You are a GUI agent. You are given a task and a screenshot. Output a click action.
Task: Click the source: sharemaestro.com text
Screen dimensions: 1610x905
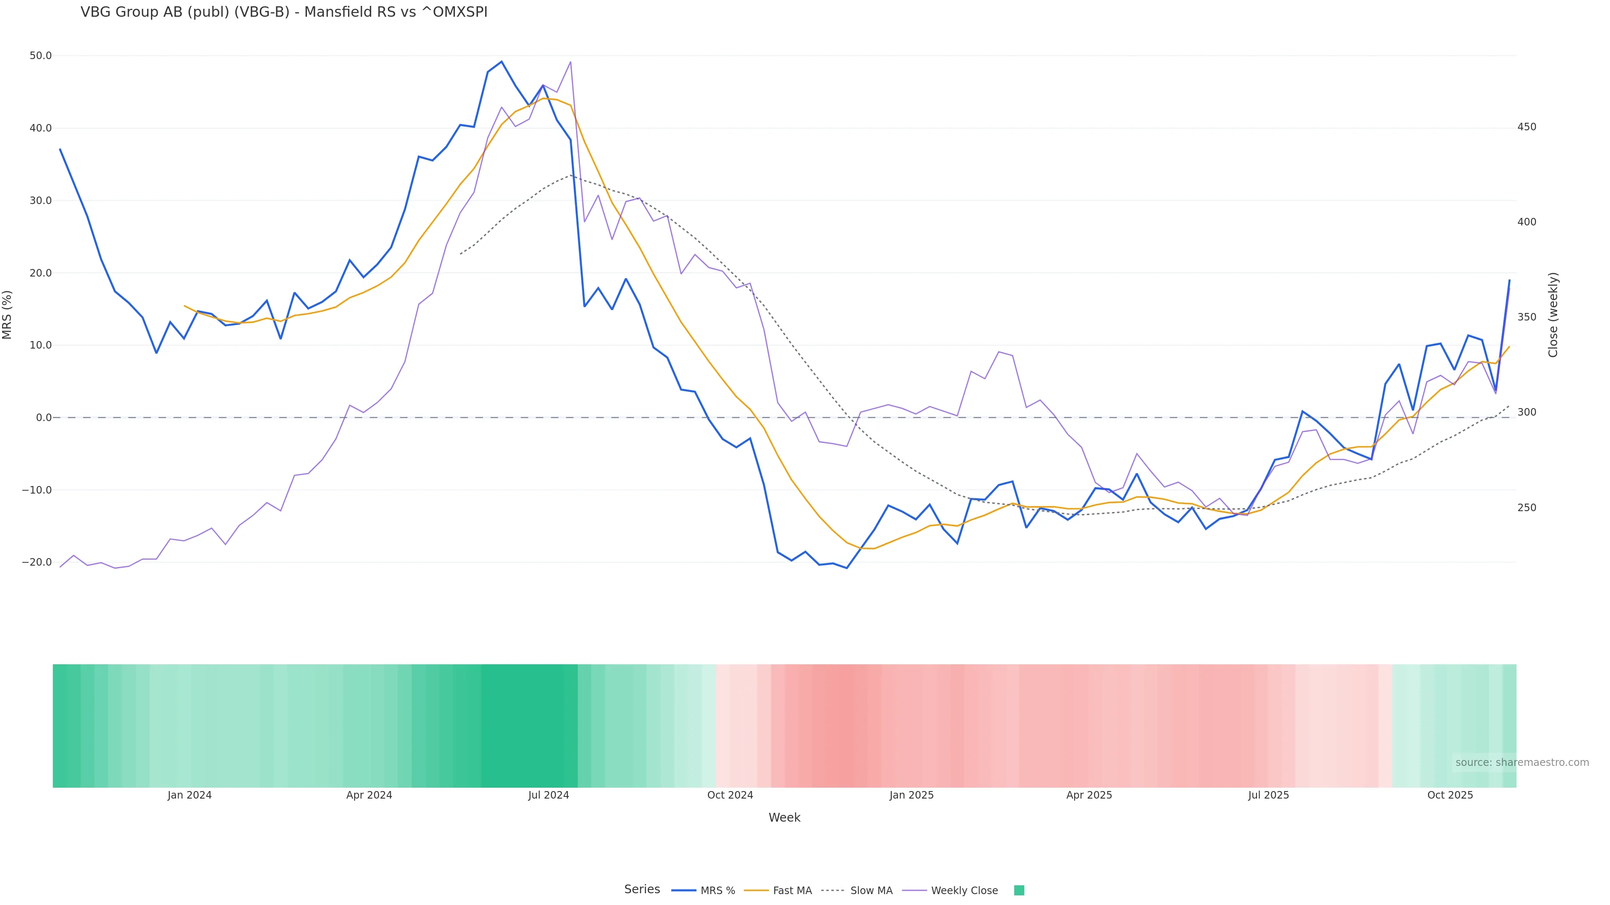(1522, 763)
